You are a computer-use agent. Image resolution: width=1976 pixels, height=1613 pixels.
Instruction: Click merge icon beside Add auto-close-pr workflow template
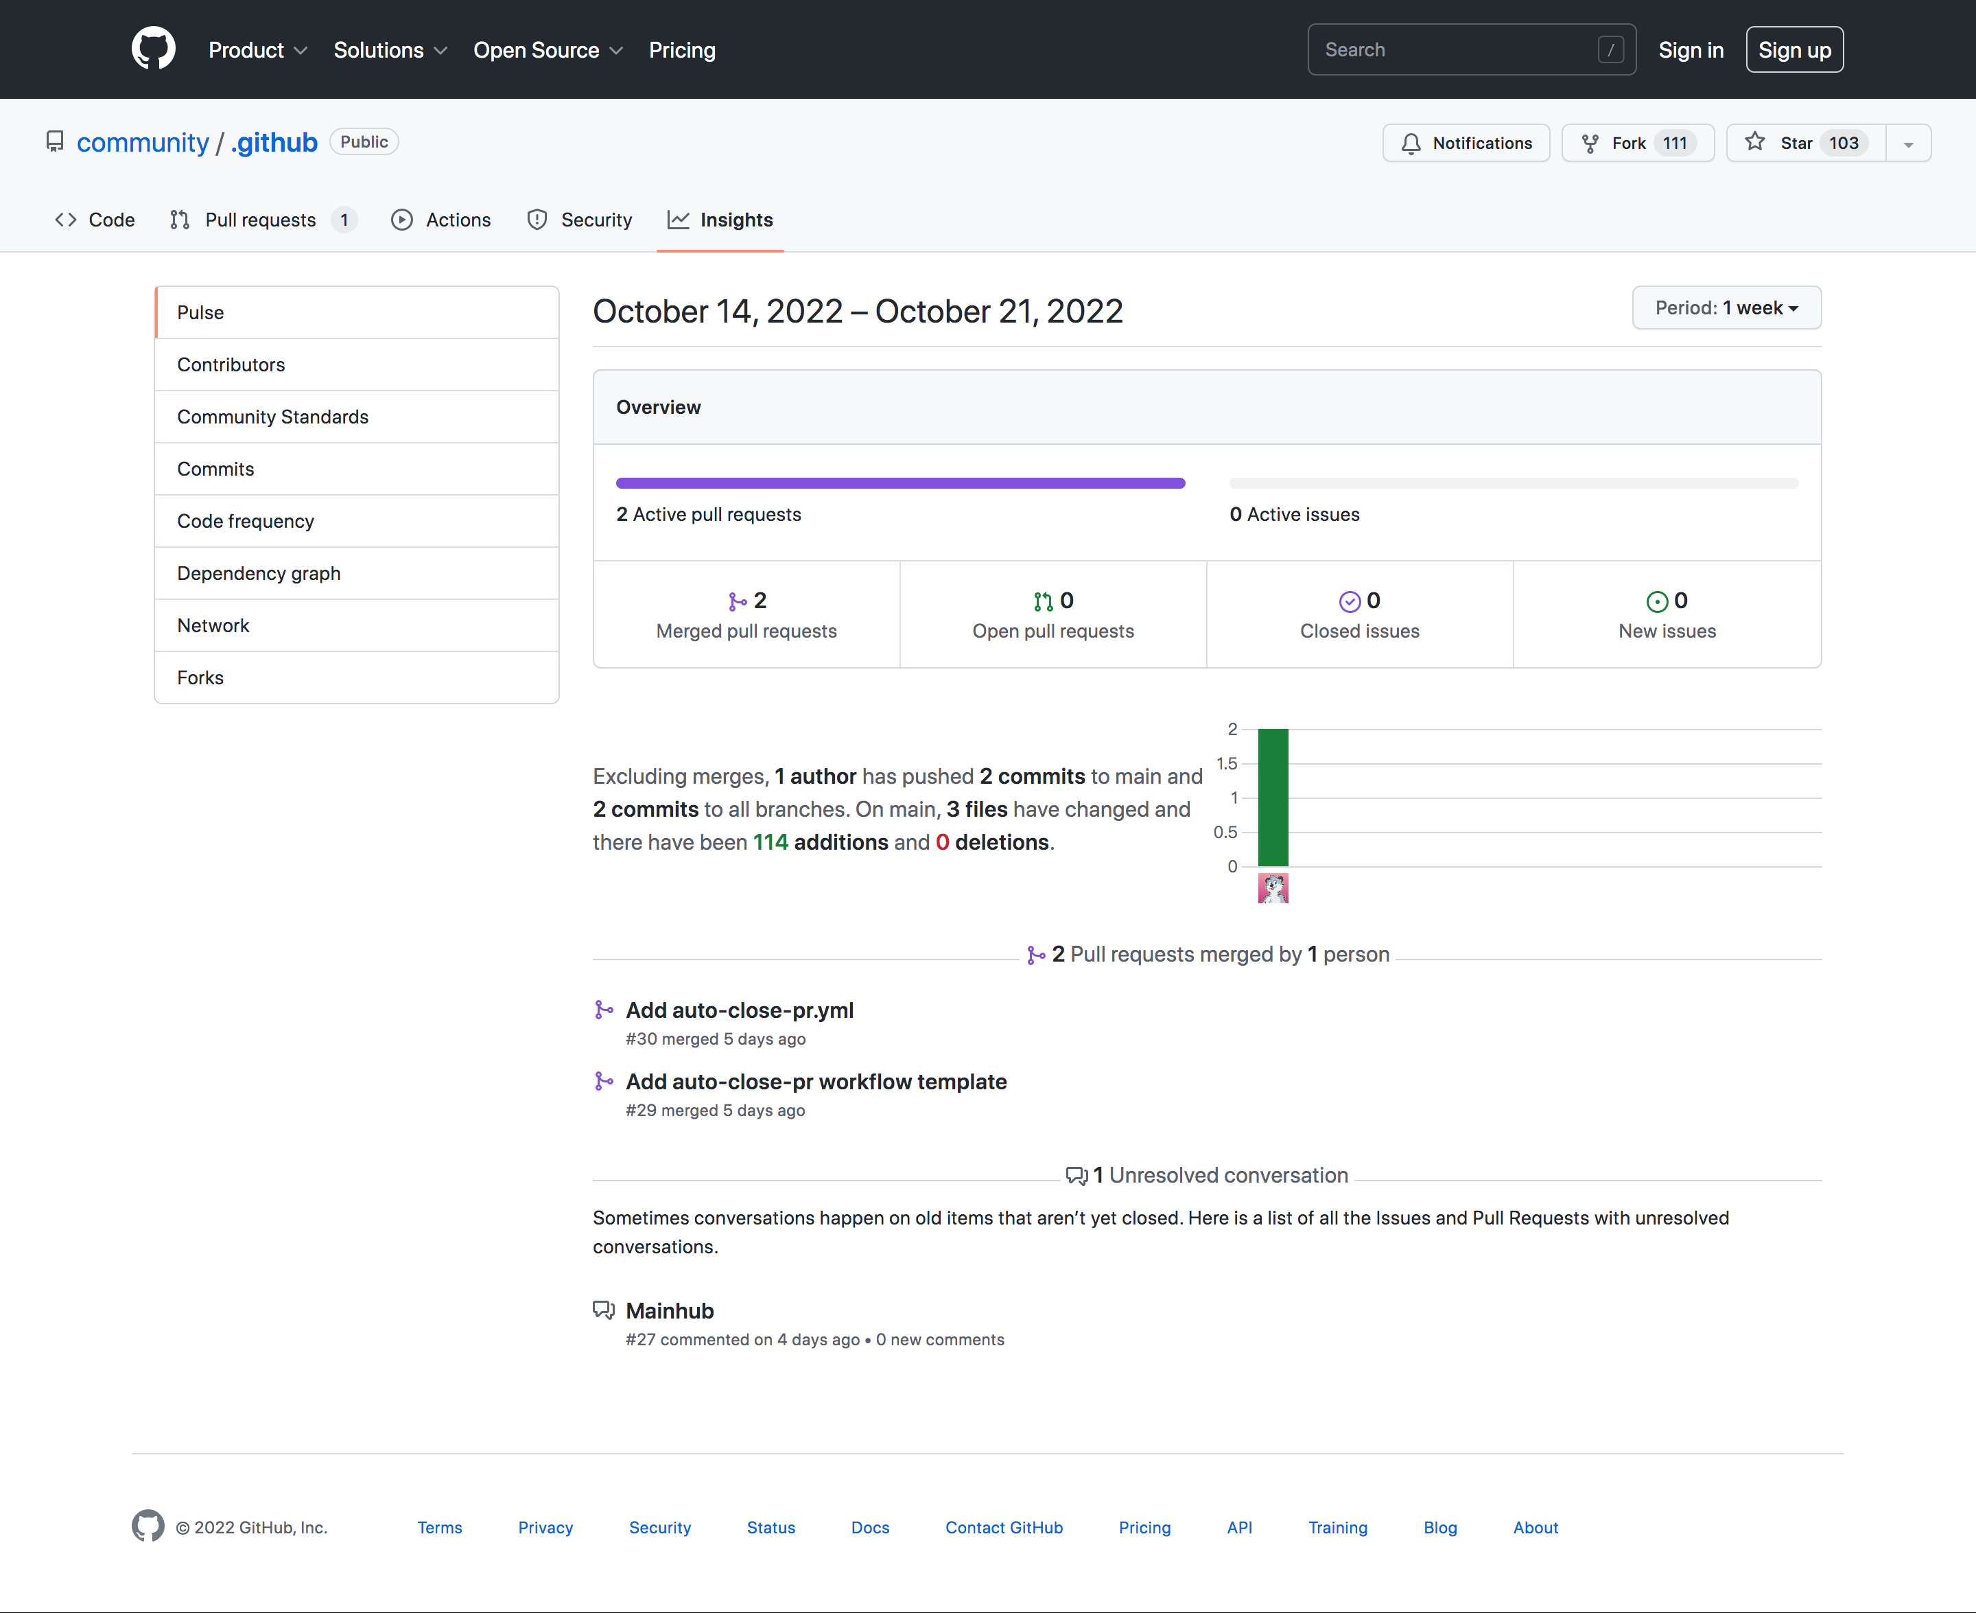604,1082
